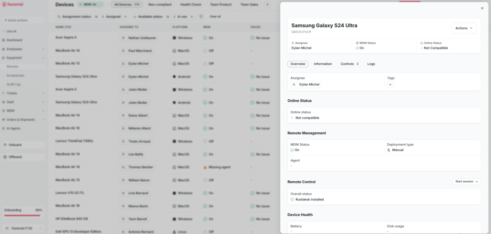Click the plus icon after Team Sales
Image resolution: width=491 pixels, height=234 pixels.
[x=267, y=4]
